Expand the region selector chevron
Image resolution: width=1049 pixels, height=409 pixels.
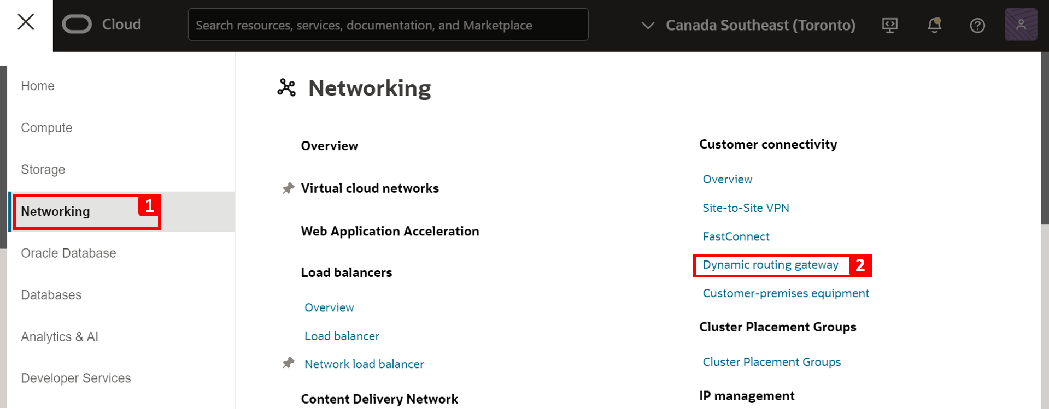tap(648, 25)
